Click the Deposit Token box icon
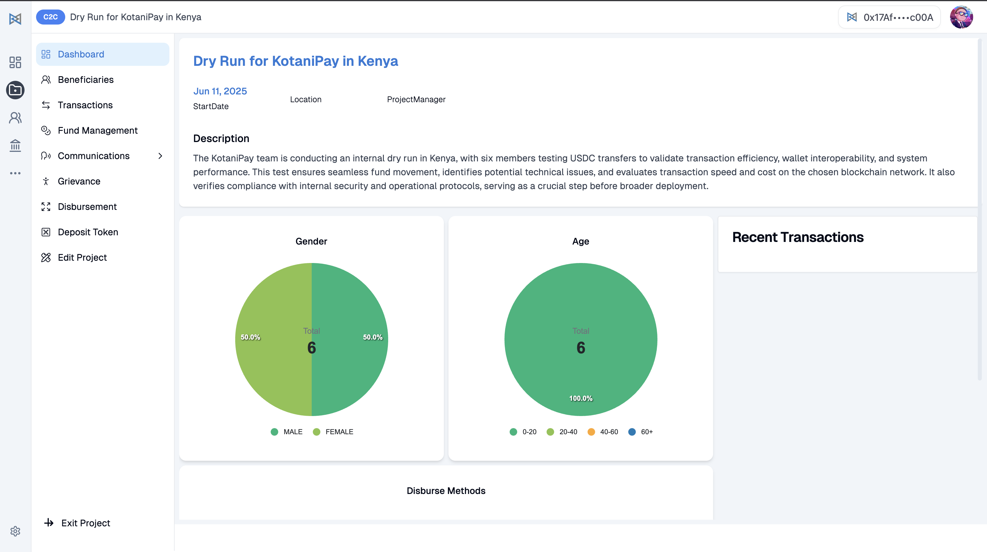Screen dimensions: 987x552 coord(46,232)
